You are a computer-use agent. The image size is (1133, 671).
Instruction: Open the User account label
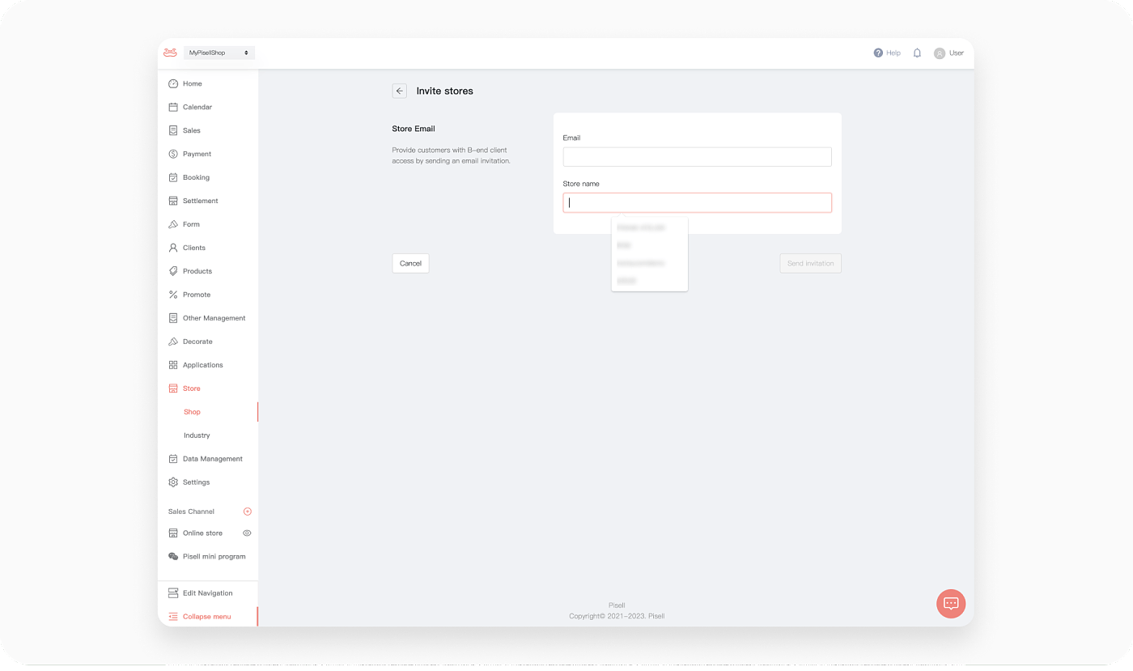pos(957,53)
